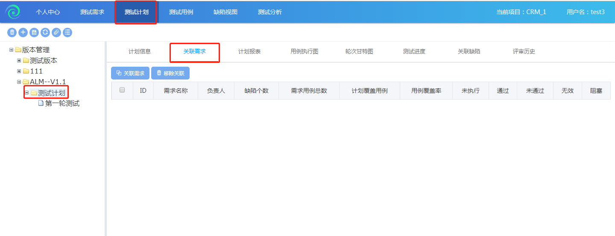Click the list view icon in toolbar
Image resolution: width=615 pixels, height=236 pixels.
coord(67,32)
